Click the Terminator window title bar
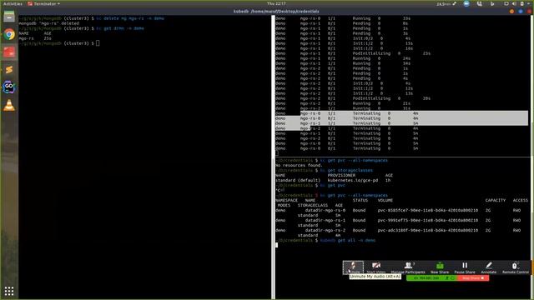This screenshot has height=300, width=534. pyautogui.click(x=276, y=11)
